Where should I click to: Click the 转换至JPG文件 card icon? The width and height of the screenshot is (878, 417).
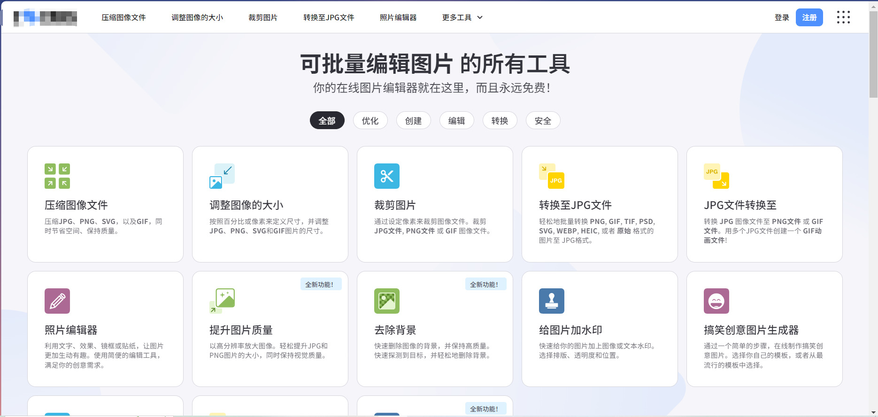click(x=552, y=176)
